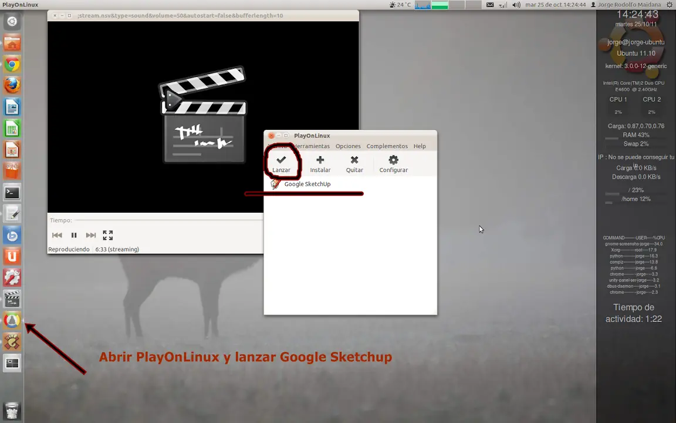Open the Configurar gear icon
The width and height of the screenshot is (676, 423).
pyautogui.click(x=393, y=160)
